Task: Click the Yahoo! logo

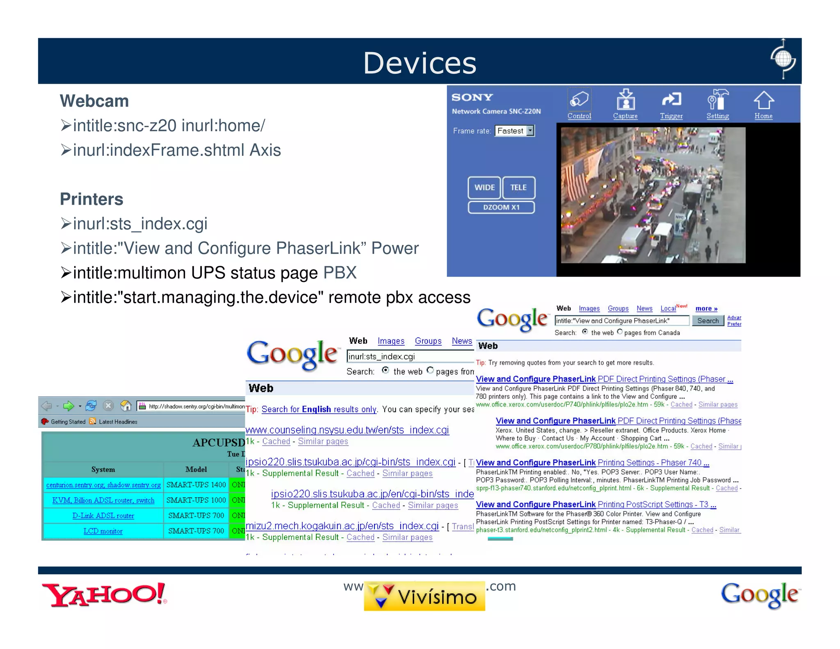Action: (105, 594)
